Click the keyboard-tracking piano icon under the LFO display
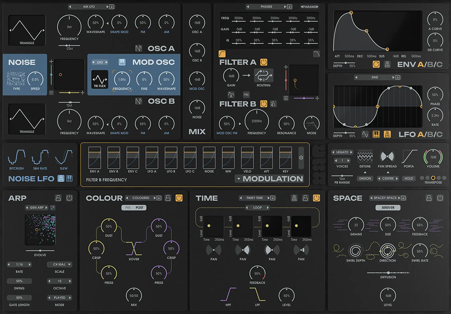451x314 pixels. [x=376, y=135]
